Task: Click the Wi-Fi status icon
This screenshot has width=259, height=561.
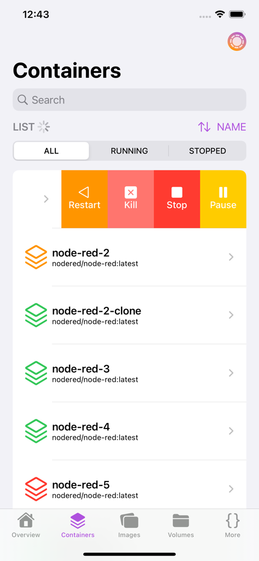Action: (x=220, y=14)
